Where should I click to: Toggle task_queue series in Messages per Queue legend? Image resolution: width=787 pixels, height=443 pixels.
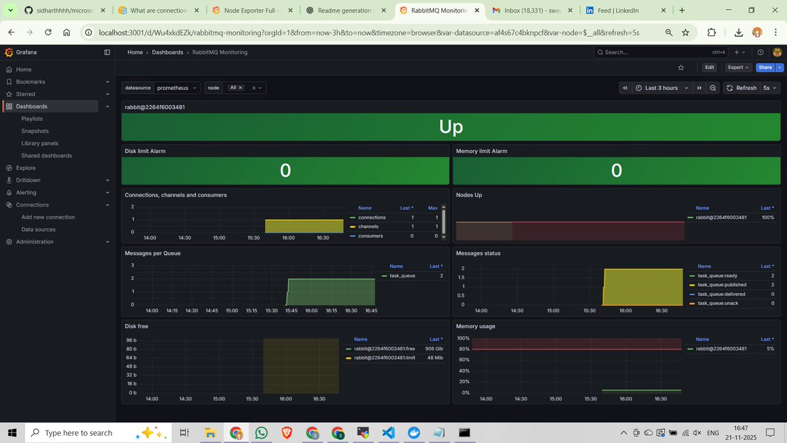tap(402, 276)
